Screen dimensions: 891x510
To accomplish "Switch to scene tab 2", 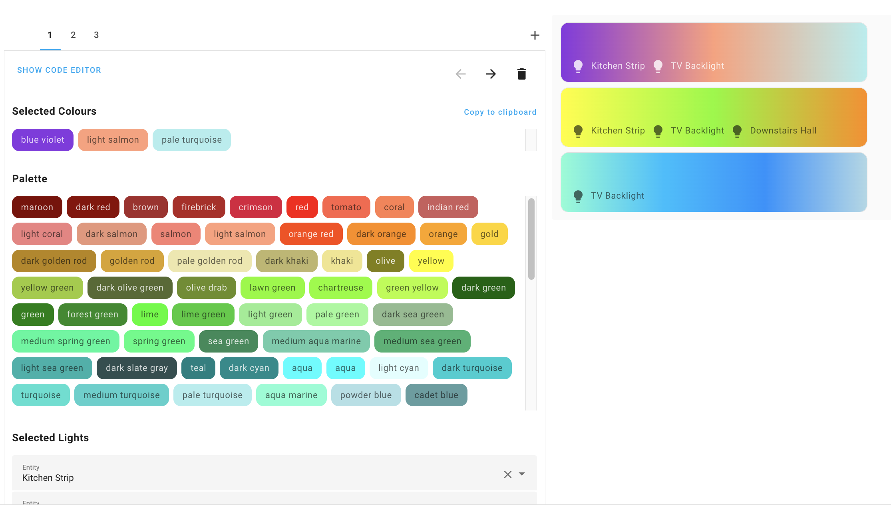I will (x=73, y=35).
